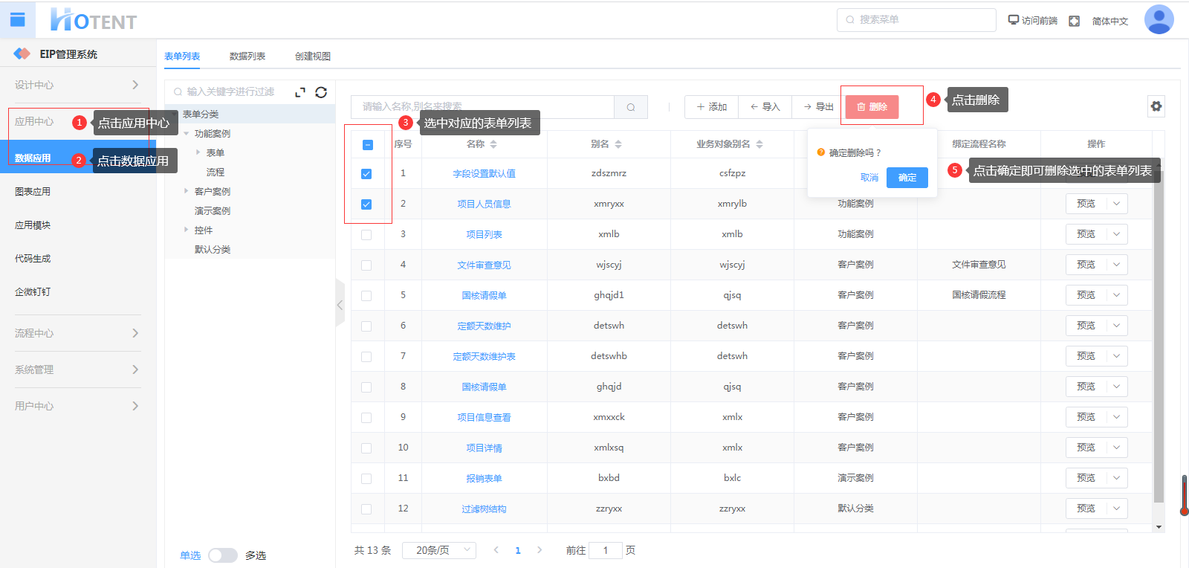Open column settings gear icon
This screenshot has height=568, width=1189.
(1156, 106)
